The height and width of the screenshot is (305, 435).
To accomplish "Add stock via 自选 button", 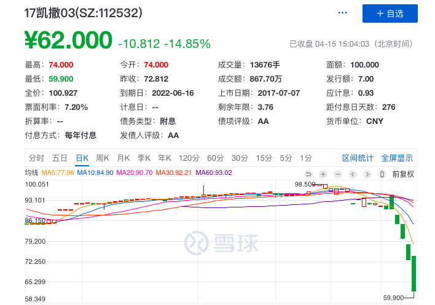I will coord(390,14).
